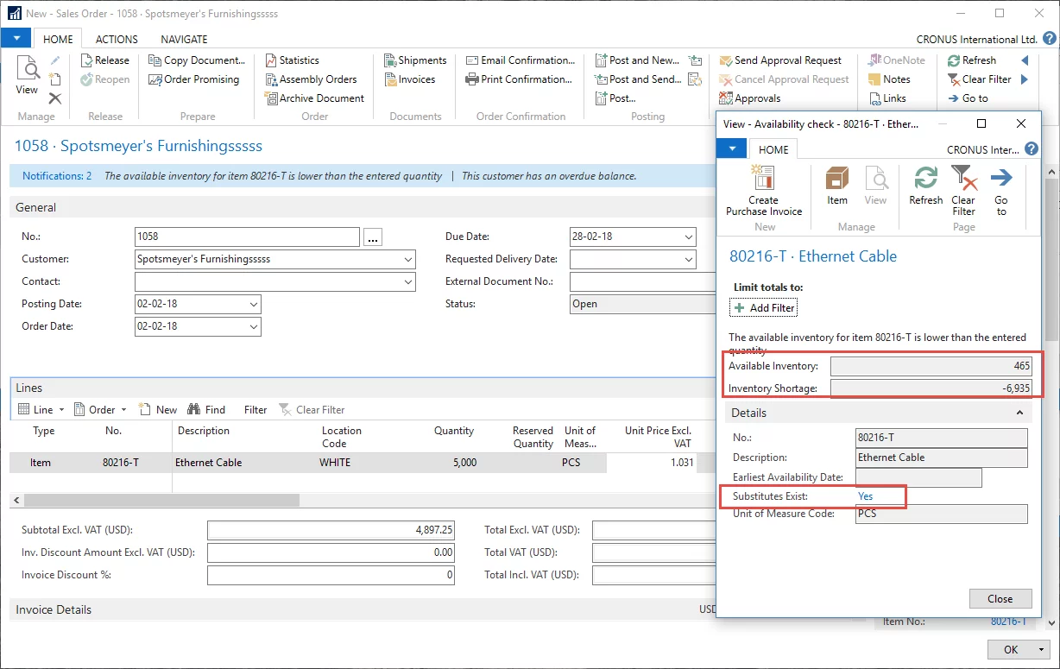Click Send Approval Request
Viewport: 1060px width, 669px height.
click(x=780, y=60)
